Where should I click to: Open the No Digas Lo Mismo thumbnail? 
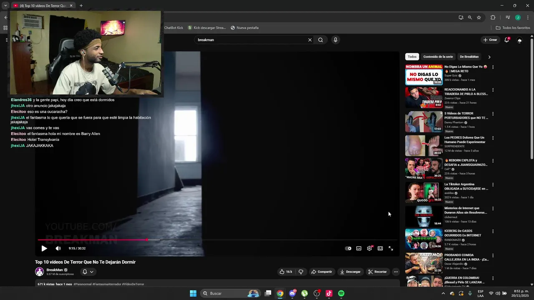tap(424, 75)
